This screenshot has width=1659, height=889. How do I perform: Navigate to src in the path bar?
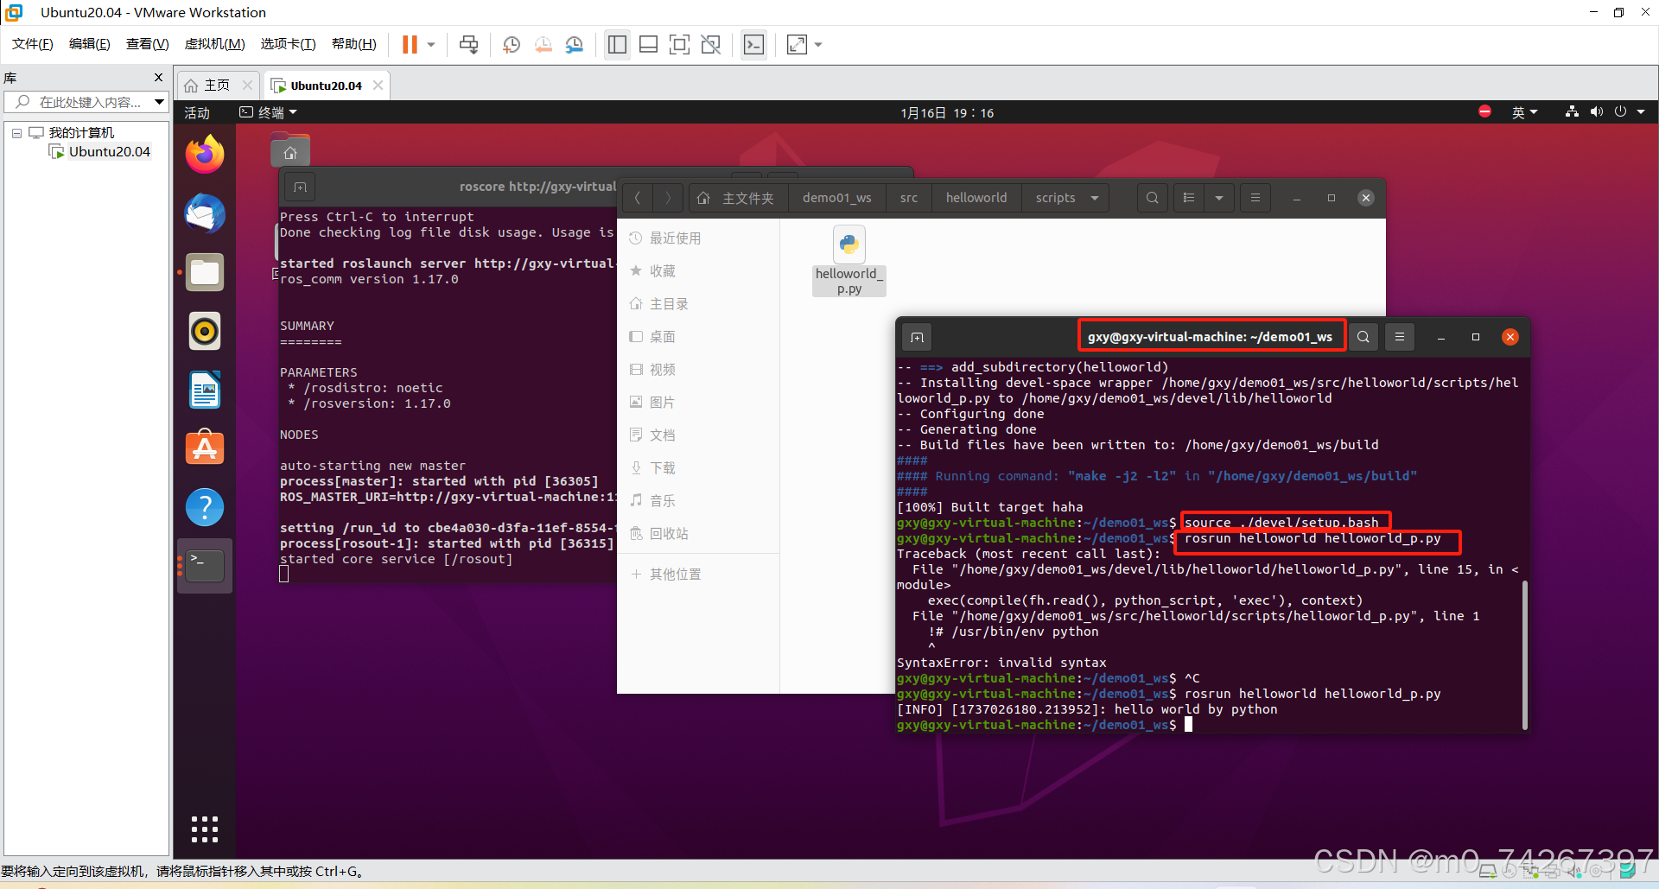click(908, 198)
